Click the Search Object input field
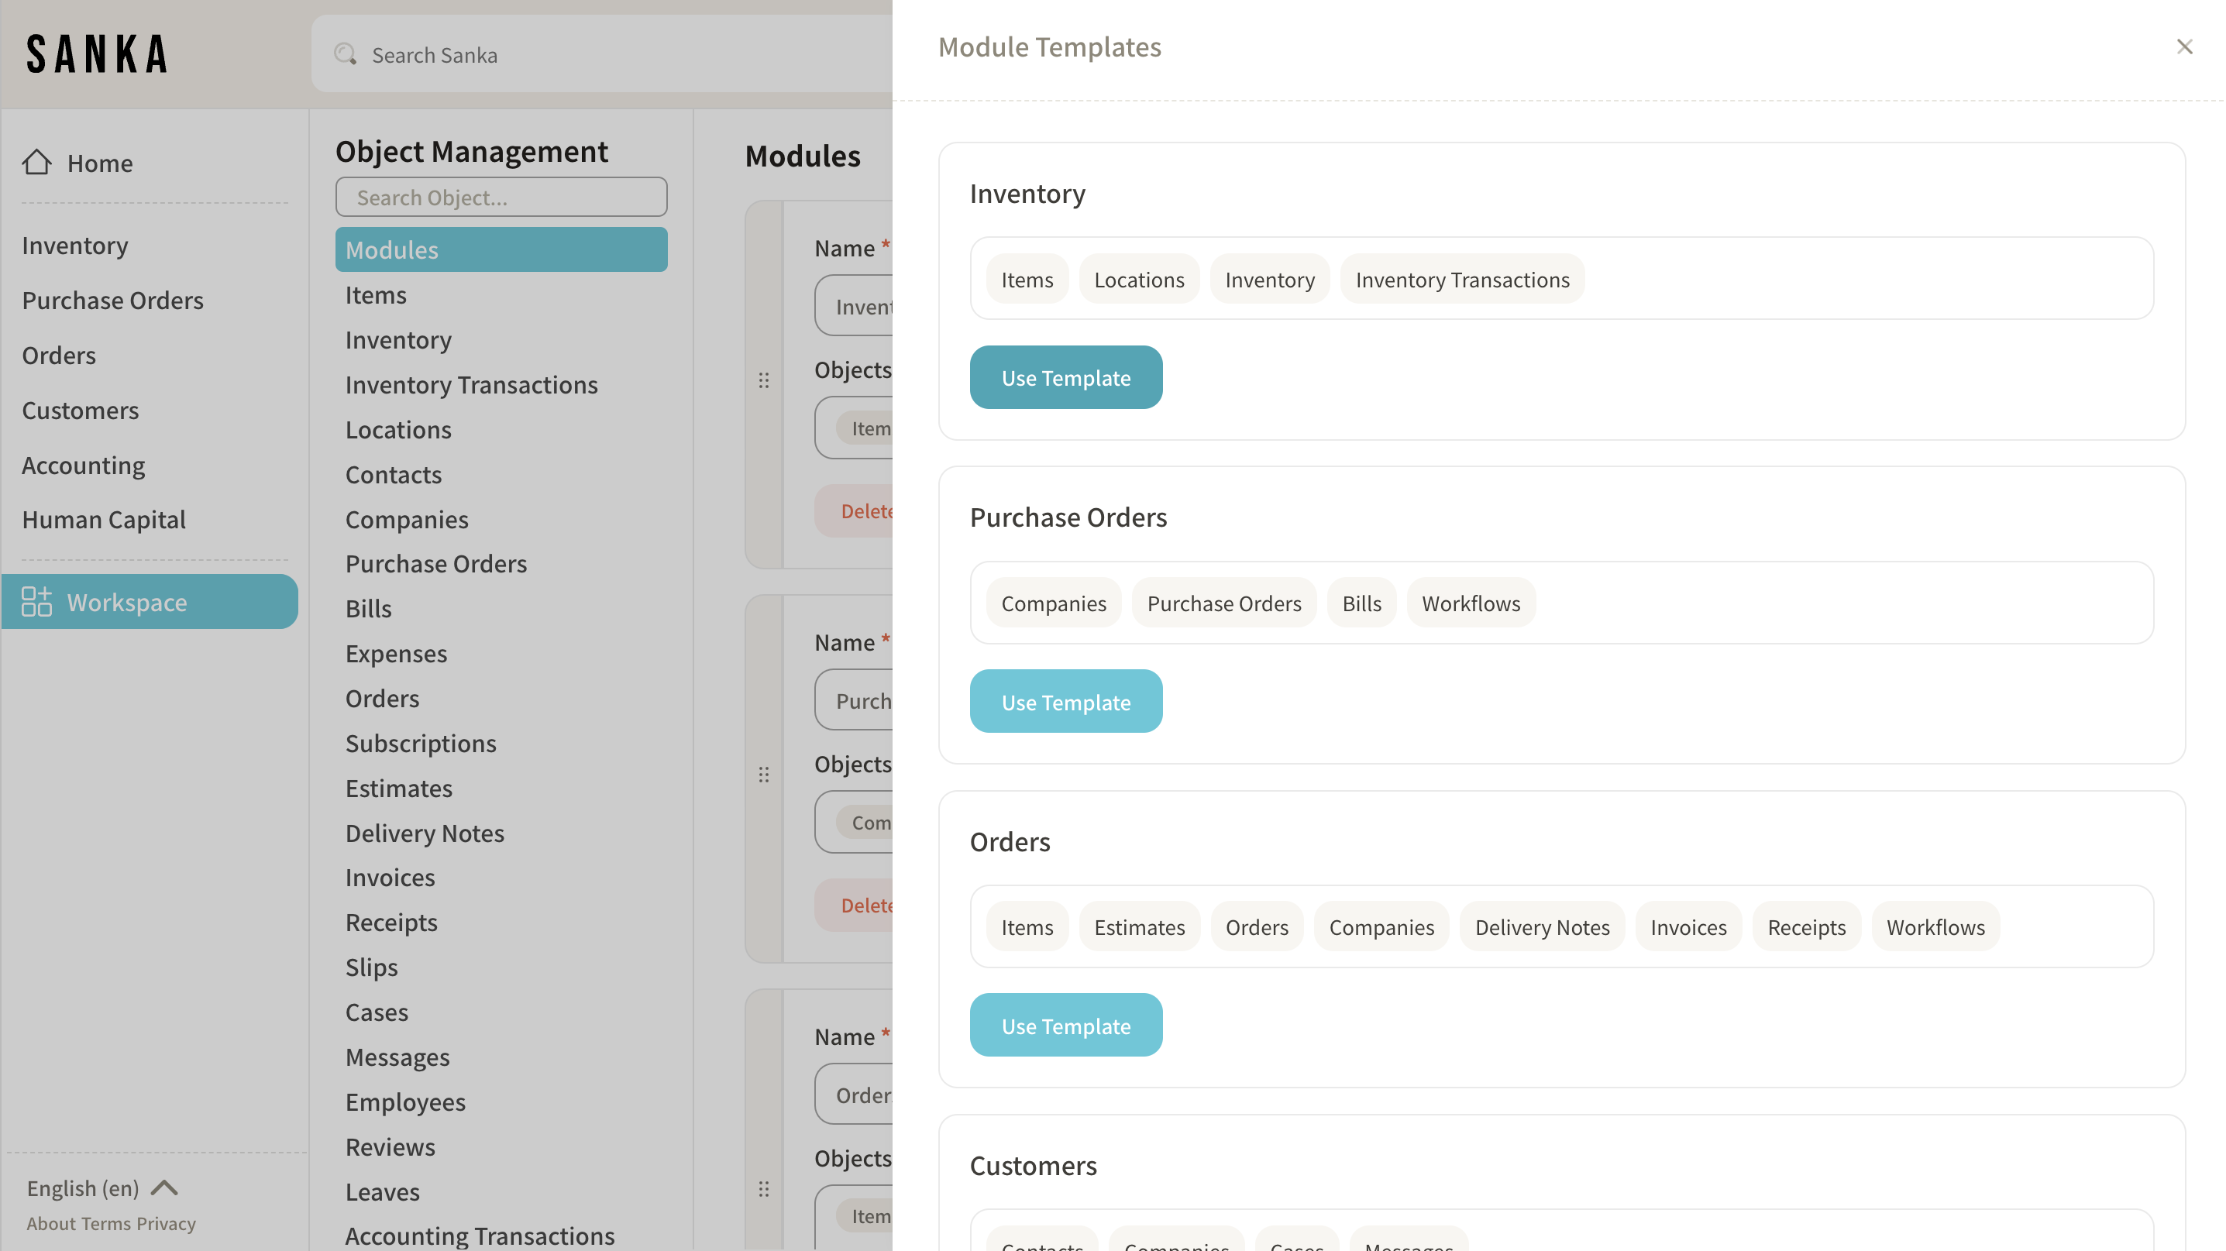This screenshot has height=1251, width=2226. (501, 197)
